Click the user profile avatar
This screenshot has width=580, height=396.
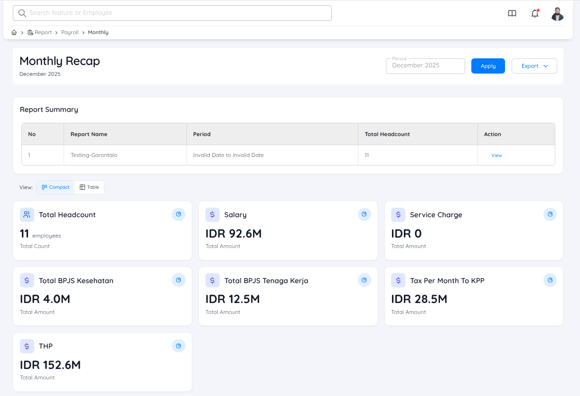pos(557,14)
